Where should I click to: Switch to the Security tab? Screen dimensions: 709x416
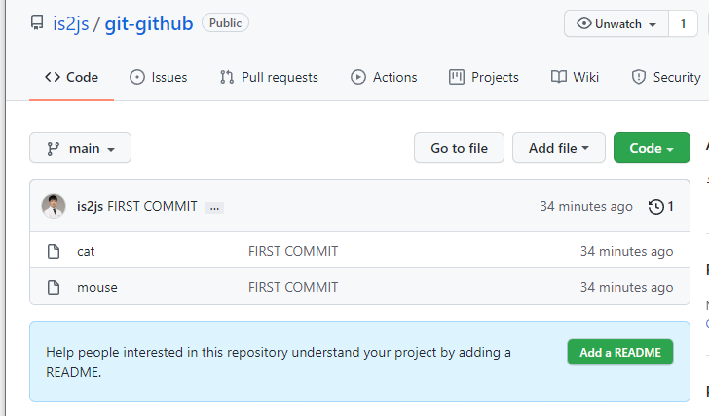click(x=665, y=77)
